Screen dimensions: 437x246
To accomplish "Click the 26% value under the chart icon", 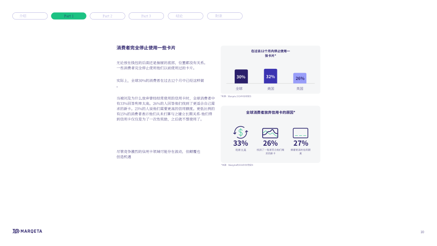I will coord(270,143).
